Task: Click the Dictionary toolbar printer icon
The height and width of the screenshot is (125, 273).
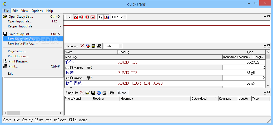Action: pyautogui.click(x=99, y=46)
